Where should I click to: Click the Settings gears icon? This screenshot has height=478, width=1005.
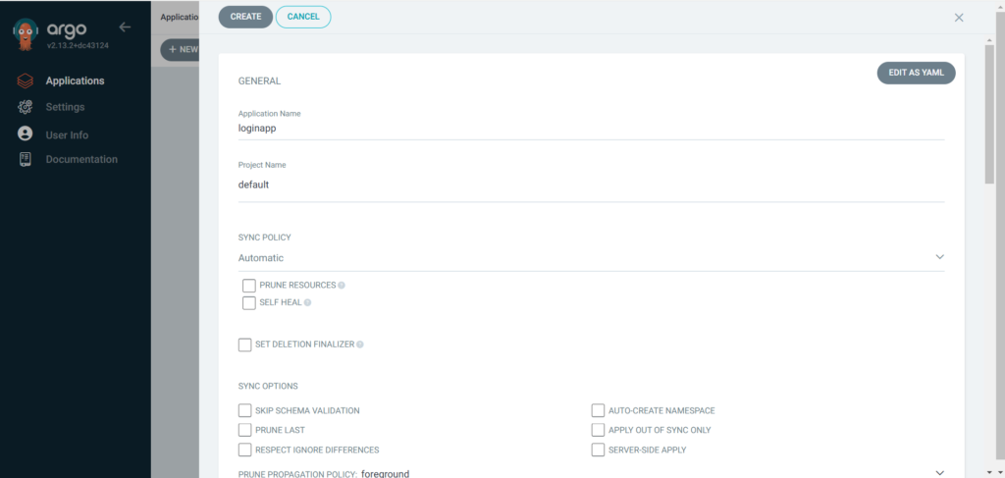point(25,107)
